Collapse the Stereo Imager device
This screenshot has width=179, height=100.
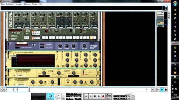point(6,70)
